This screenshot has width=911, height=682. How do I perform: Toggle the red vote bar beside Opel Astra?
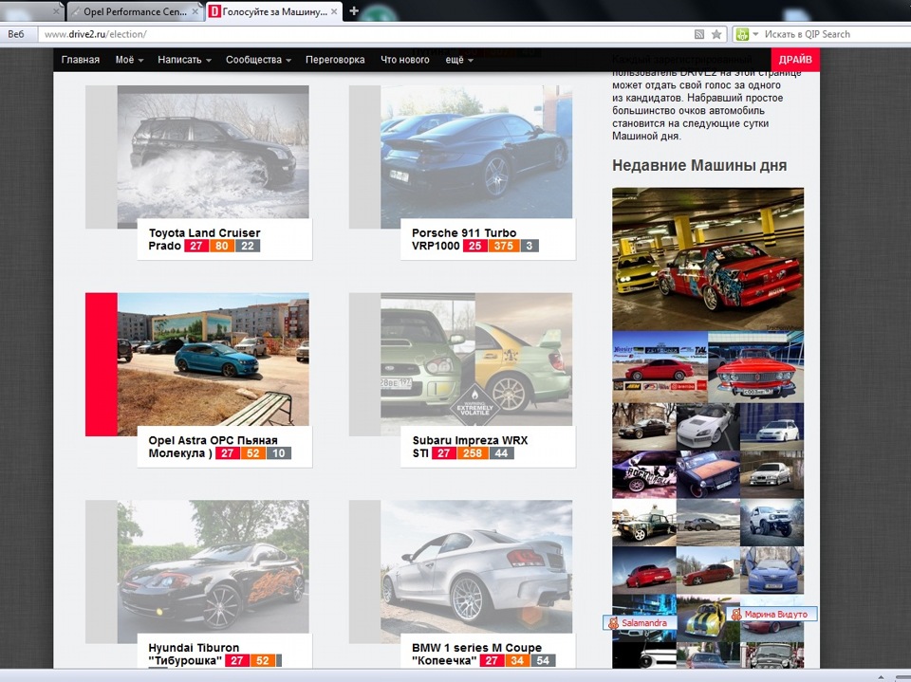[102, 364]
